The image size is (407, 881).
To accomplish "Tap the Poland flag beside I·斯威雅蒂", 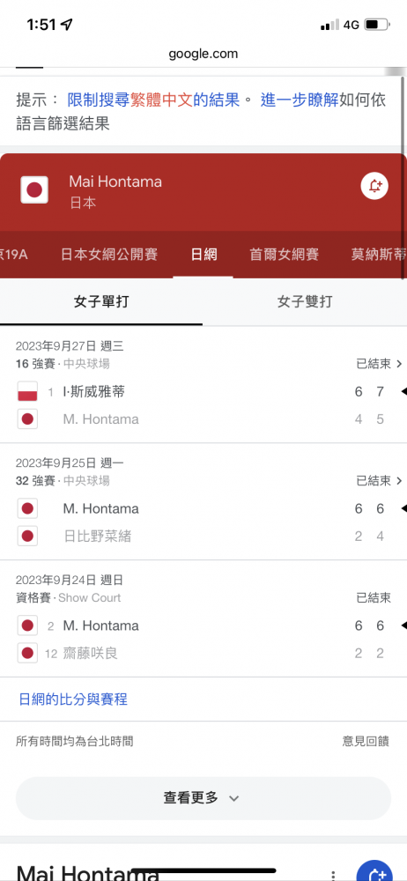I will tap(27, 392).
